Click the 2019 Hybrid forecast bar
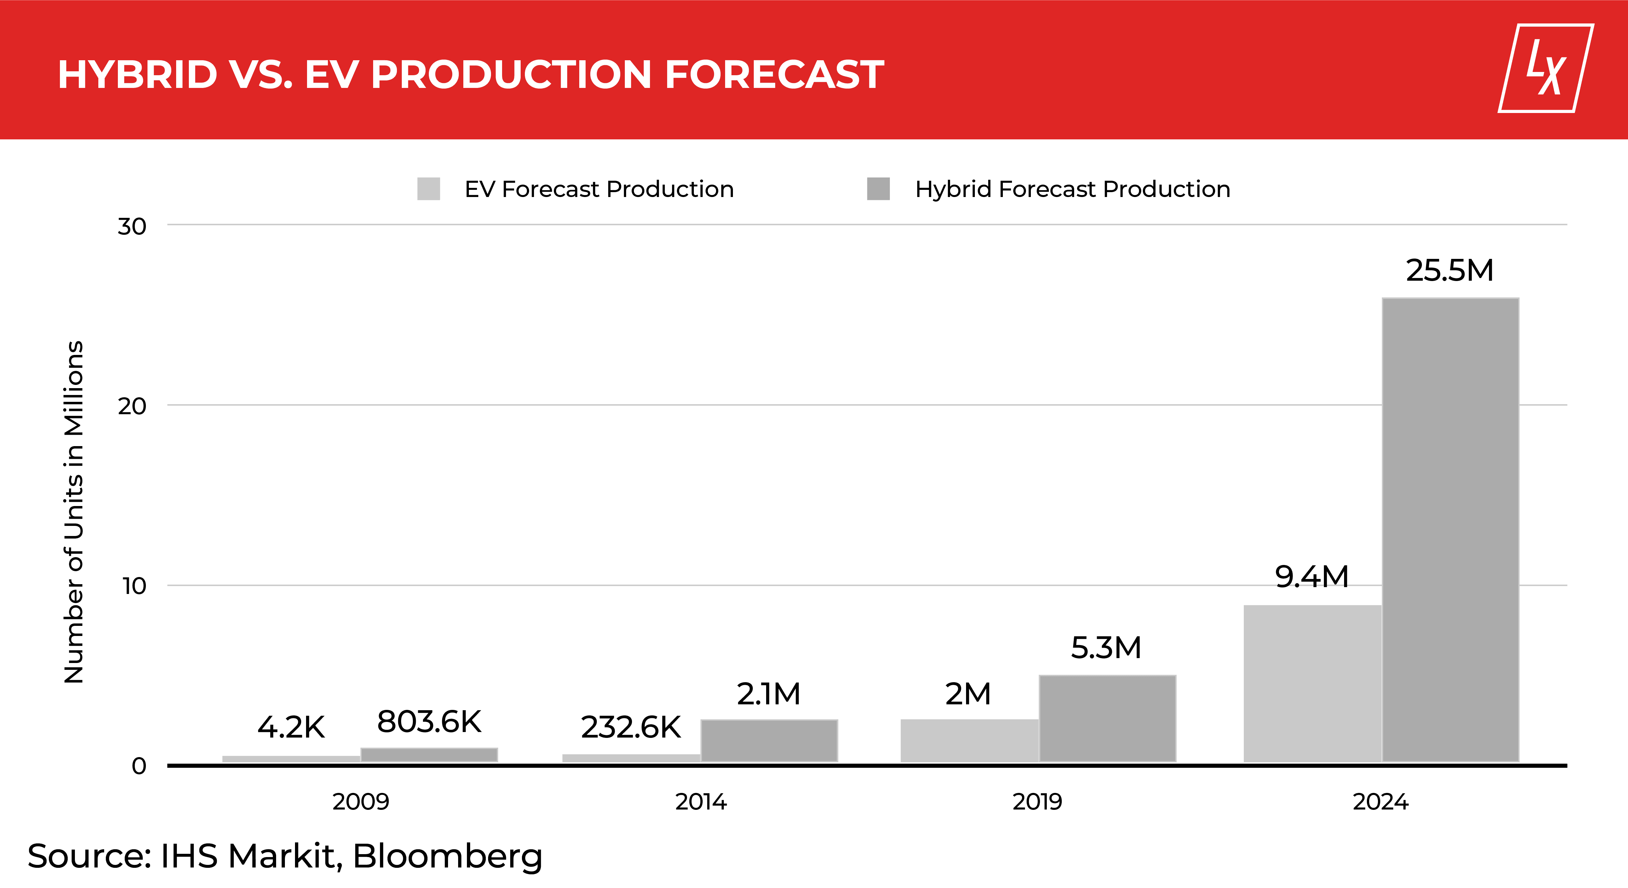This screenshot has height=888, width=1628. click(x=1107, y=719)
